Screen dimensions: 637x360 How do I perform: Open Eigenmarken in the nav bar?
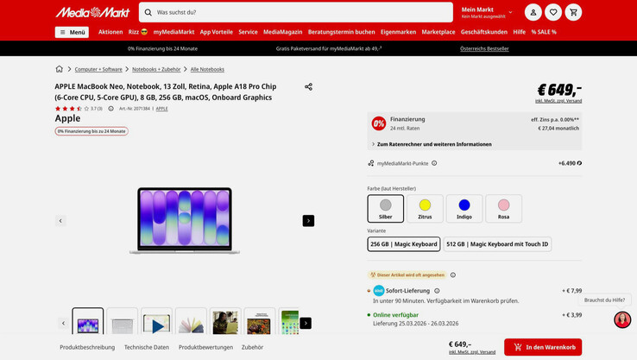(398, 32)
